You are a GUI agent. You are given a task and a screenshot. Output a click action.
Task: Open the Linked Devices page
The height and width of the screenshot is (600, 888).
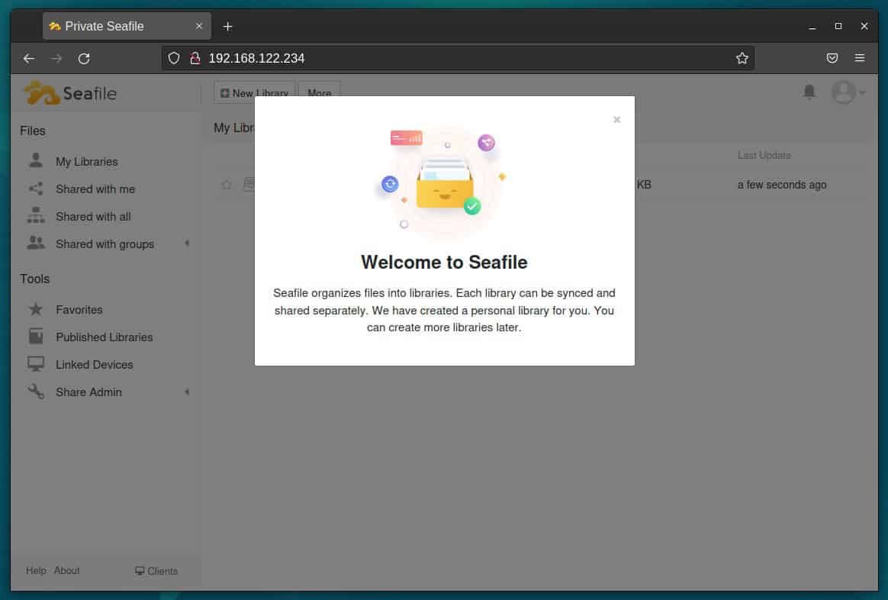(95, 364)
